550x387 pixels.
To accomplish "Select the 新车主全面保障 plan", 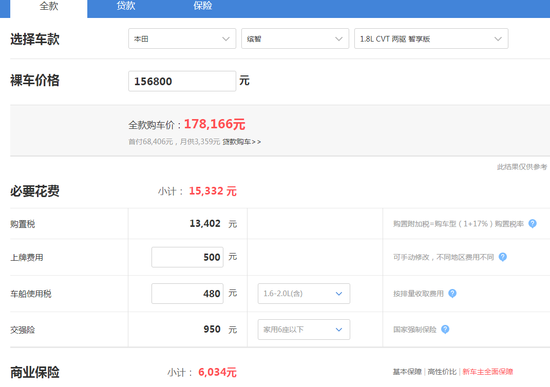I will [487, 372].
